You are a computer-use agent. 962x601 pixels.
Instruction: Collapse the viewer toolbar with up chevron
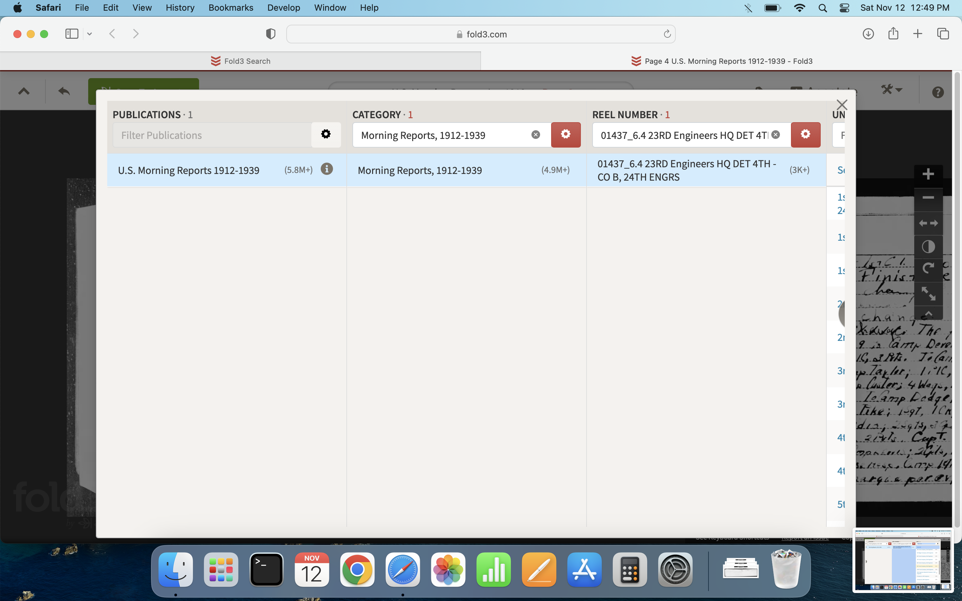928,314
